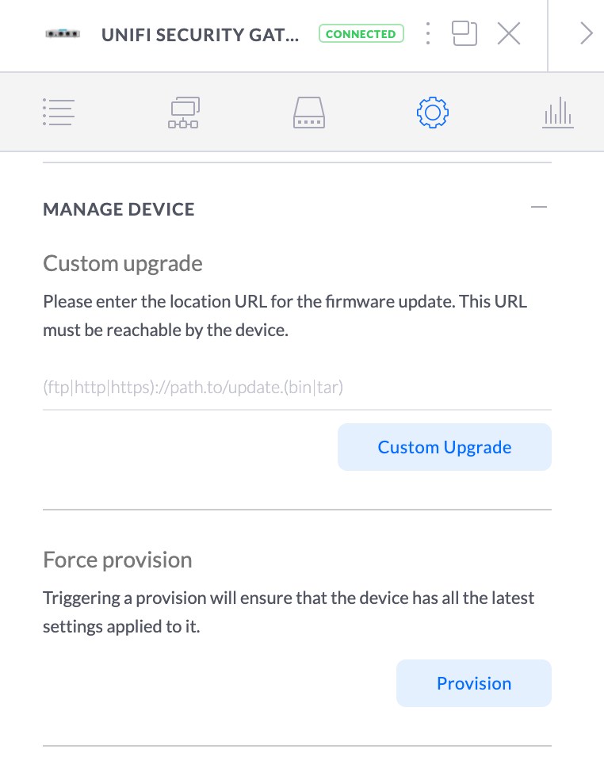Click the MANAGE DEVICE section header
604x772 pixels.
click(x=119, y=209)
